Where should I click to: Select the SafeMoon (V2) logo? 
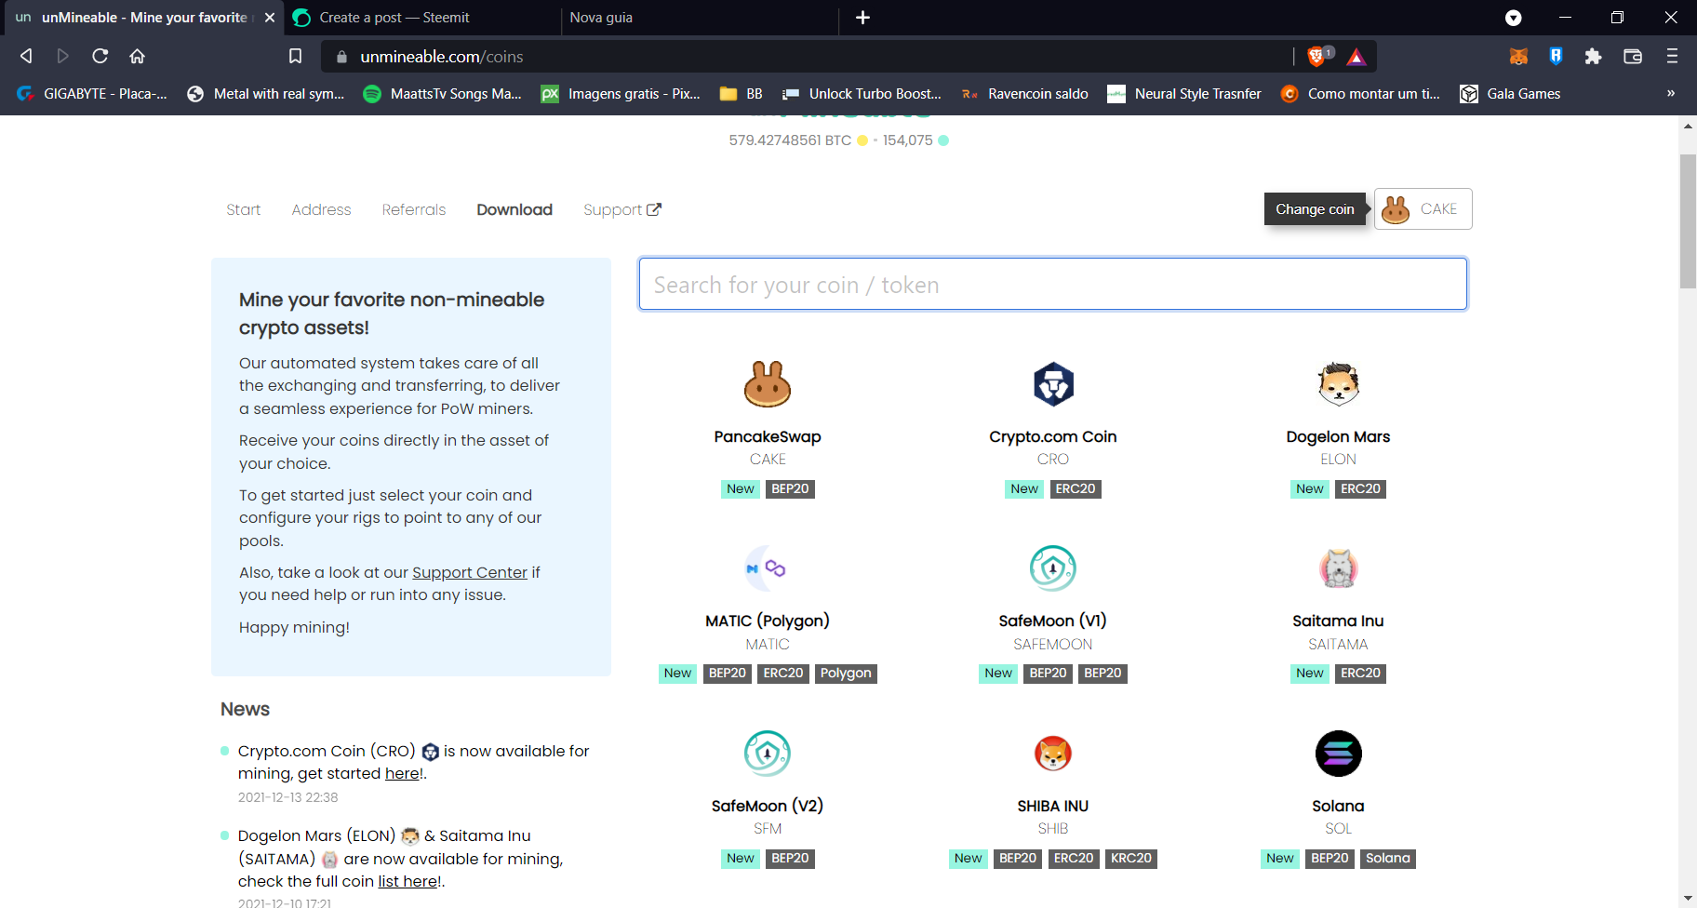(x=768, y=754)
